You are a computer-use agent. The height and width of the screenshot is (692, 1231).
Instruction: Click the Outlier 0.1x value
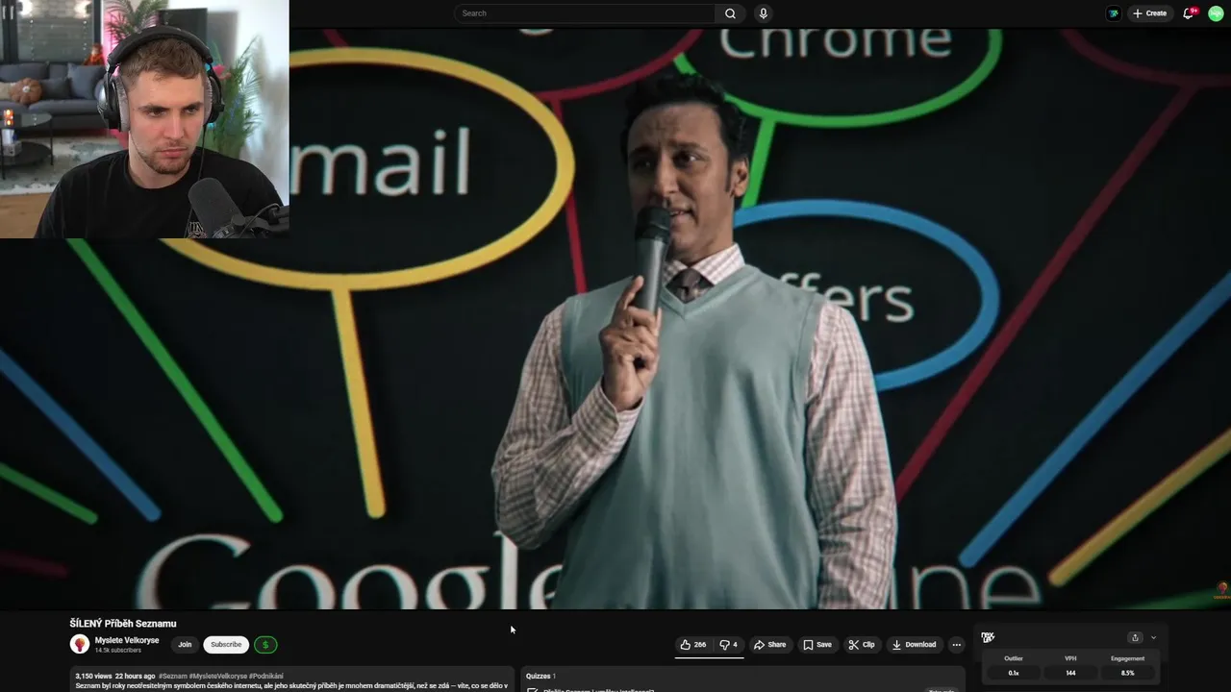point(1014,673)
